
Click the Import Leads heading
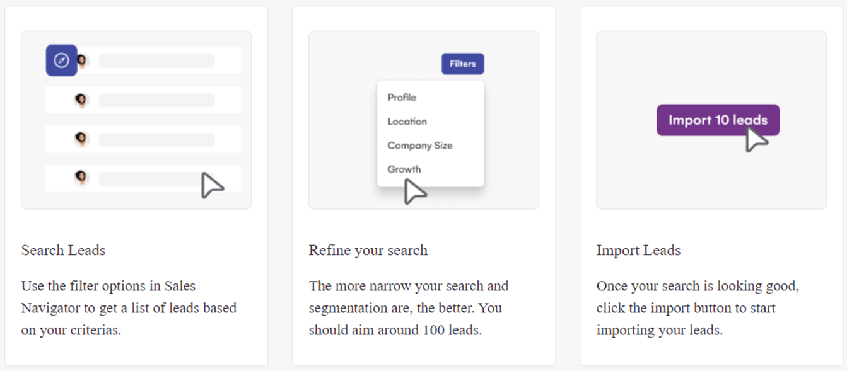pyautogui.click(x=638, y=250)
